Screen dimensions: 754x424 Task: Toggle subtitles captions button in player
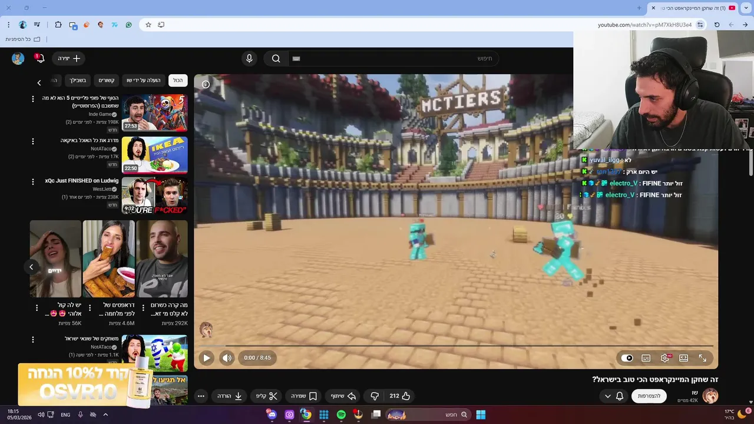646,358
